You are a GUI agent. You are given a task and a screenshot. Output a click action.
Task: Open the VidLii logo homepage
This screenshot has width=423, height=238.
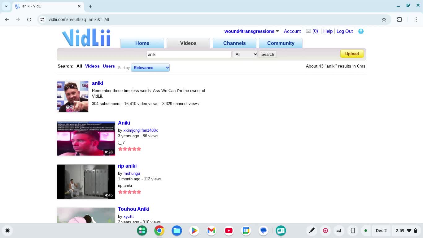(x=86, y=38)
